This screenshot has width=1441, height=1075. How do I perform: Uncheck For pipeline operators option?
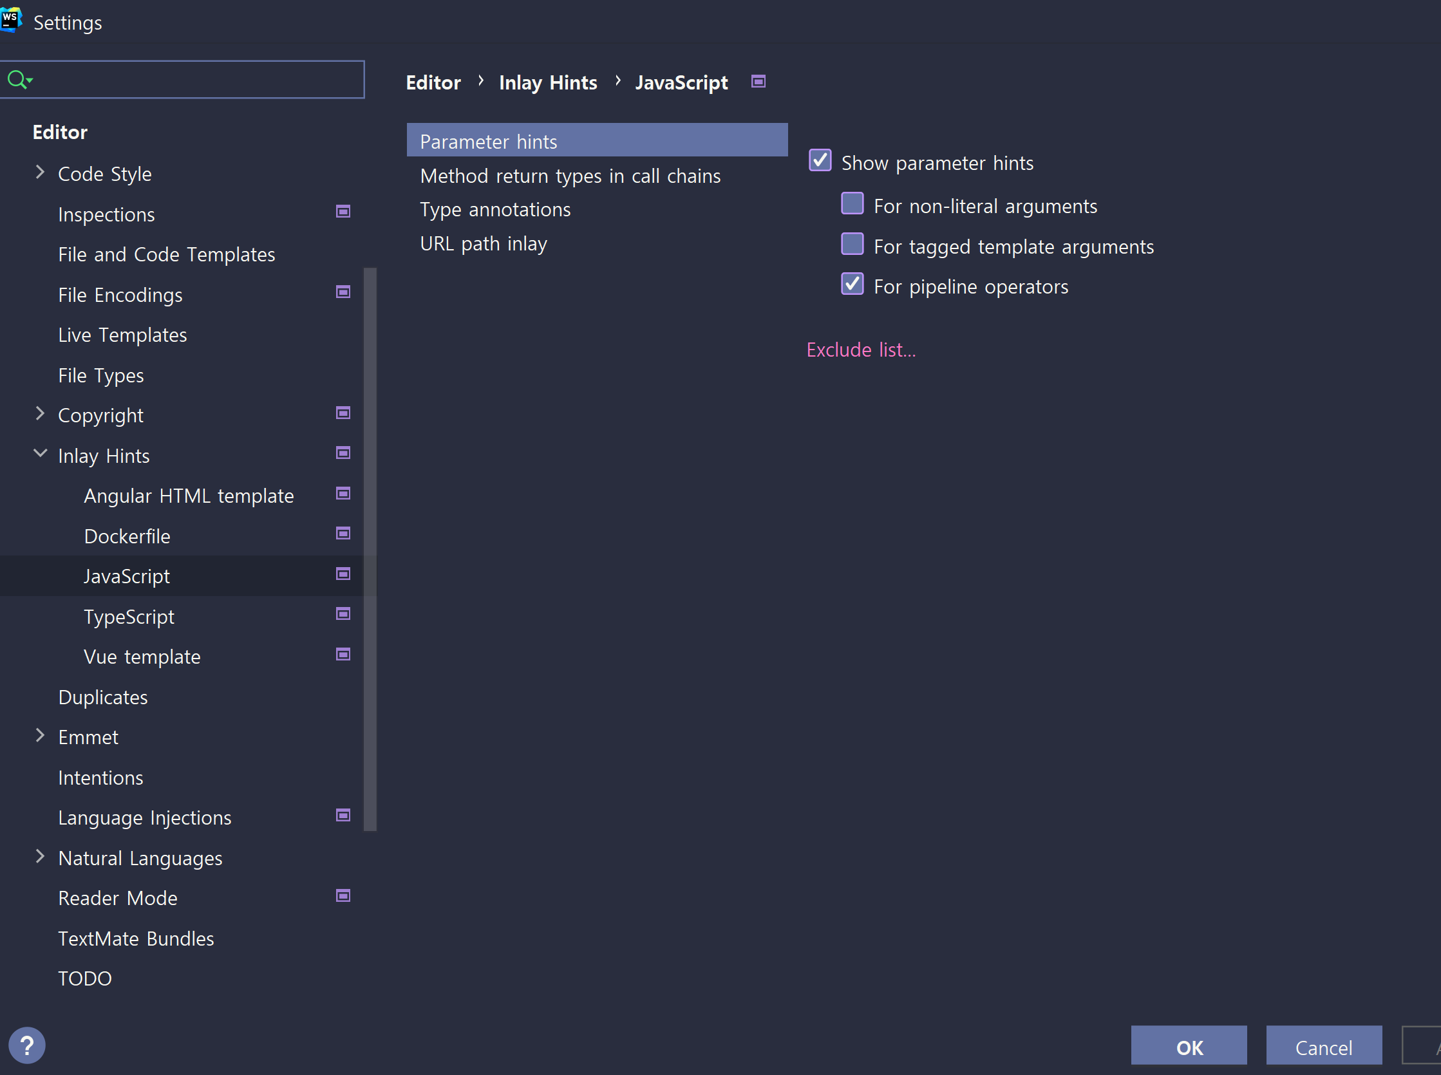click(x=852, y=285)
